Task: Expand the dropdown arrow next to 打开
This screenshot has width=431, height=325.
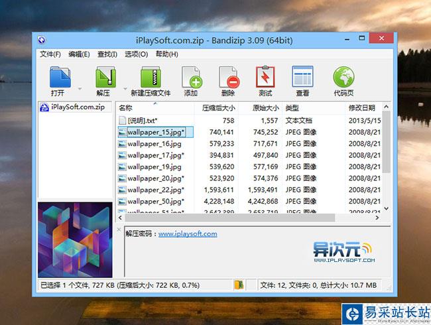Action: point(80,89)
